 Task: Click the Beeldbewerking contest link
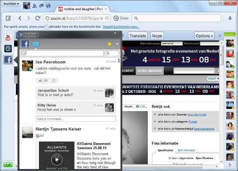(x=204, y=129)
